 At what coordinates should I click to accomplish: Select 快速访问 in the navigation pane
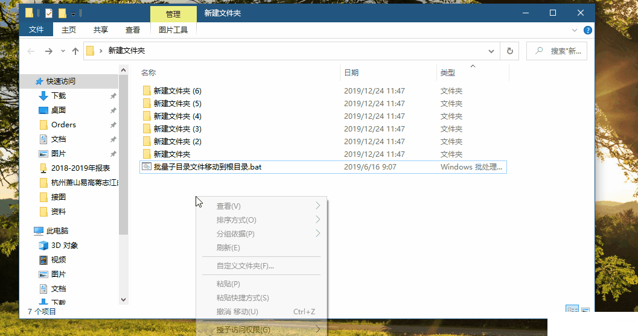pyautogui.click(x=60, y=81)
